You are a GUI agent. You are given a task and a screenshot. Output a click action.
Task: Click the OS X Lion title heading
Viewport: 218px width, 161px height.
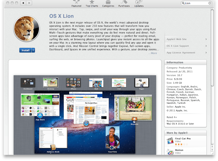click(x=61, y=16)
